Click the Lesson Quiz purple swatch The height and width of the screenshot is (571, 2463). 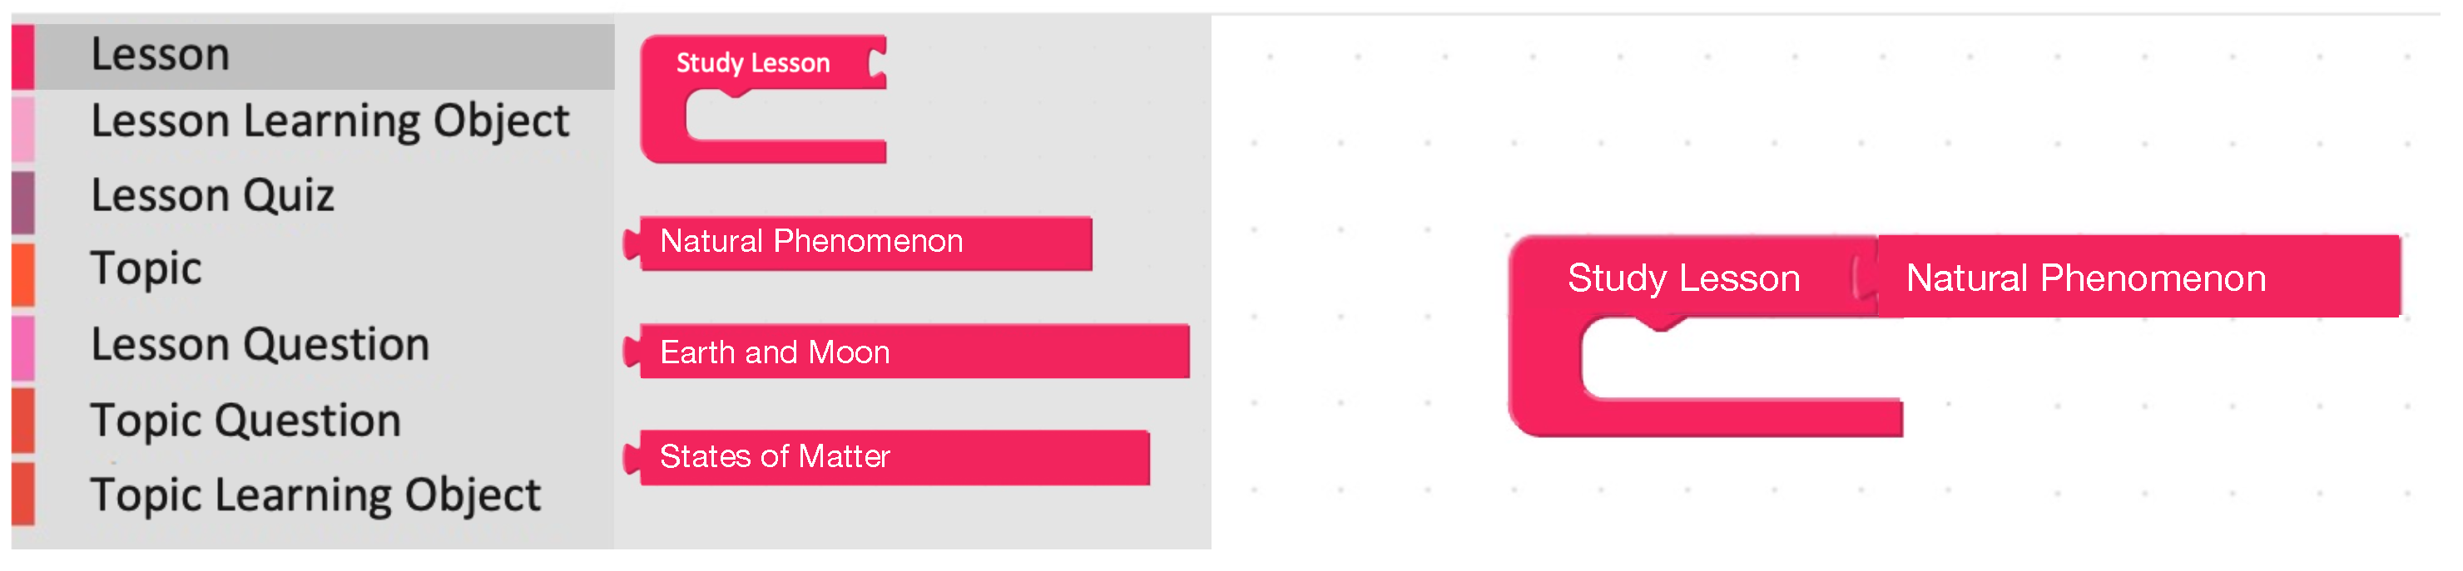tap(23, 203)
